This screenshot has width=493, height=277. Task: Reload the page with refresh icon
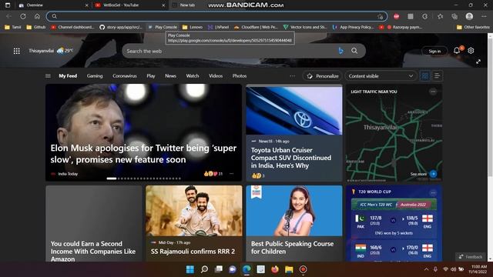23,16
